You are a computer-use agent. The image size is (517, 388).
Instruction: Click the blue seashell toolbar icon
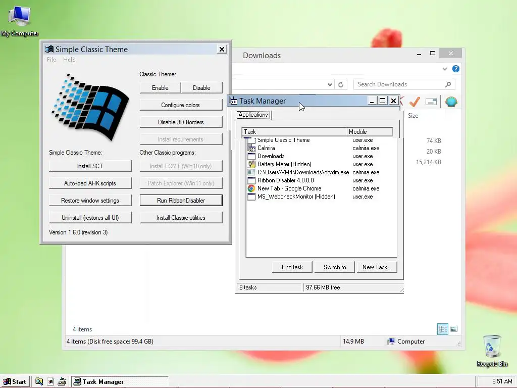click(451, 102)
